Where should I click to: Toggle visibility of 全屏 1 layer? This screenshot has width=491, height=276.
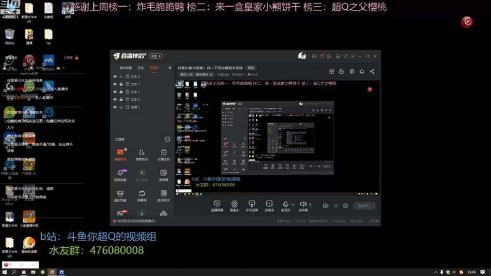[115, 107]
